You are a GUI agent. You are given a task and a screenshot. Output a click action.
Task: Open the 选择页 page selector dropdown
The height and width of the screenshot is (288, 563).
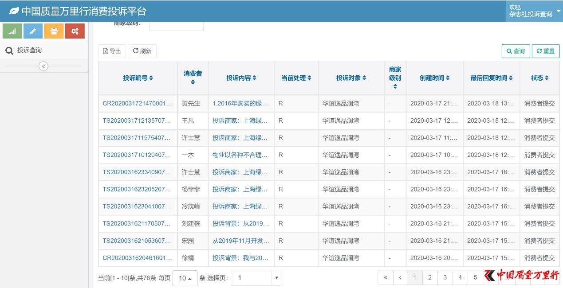point(256,278)
